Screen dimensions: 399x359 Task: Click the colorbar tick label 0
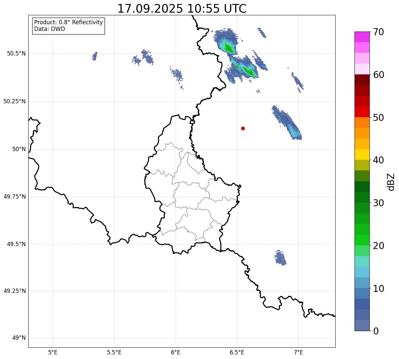pyautogui.click(x=376, y=331)
